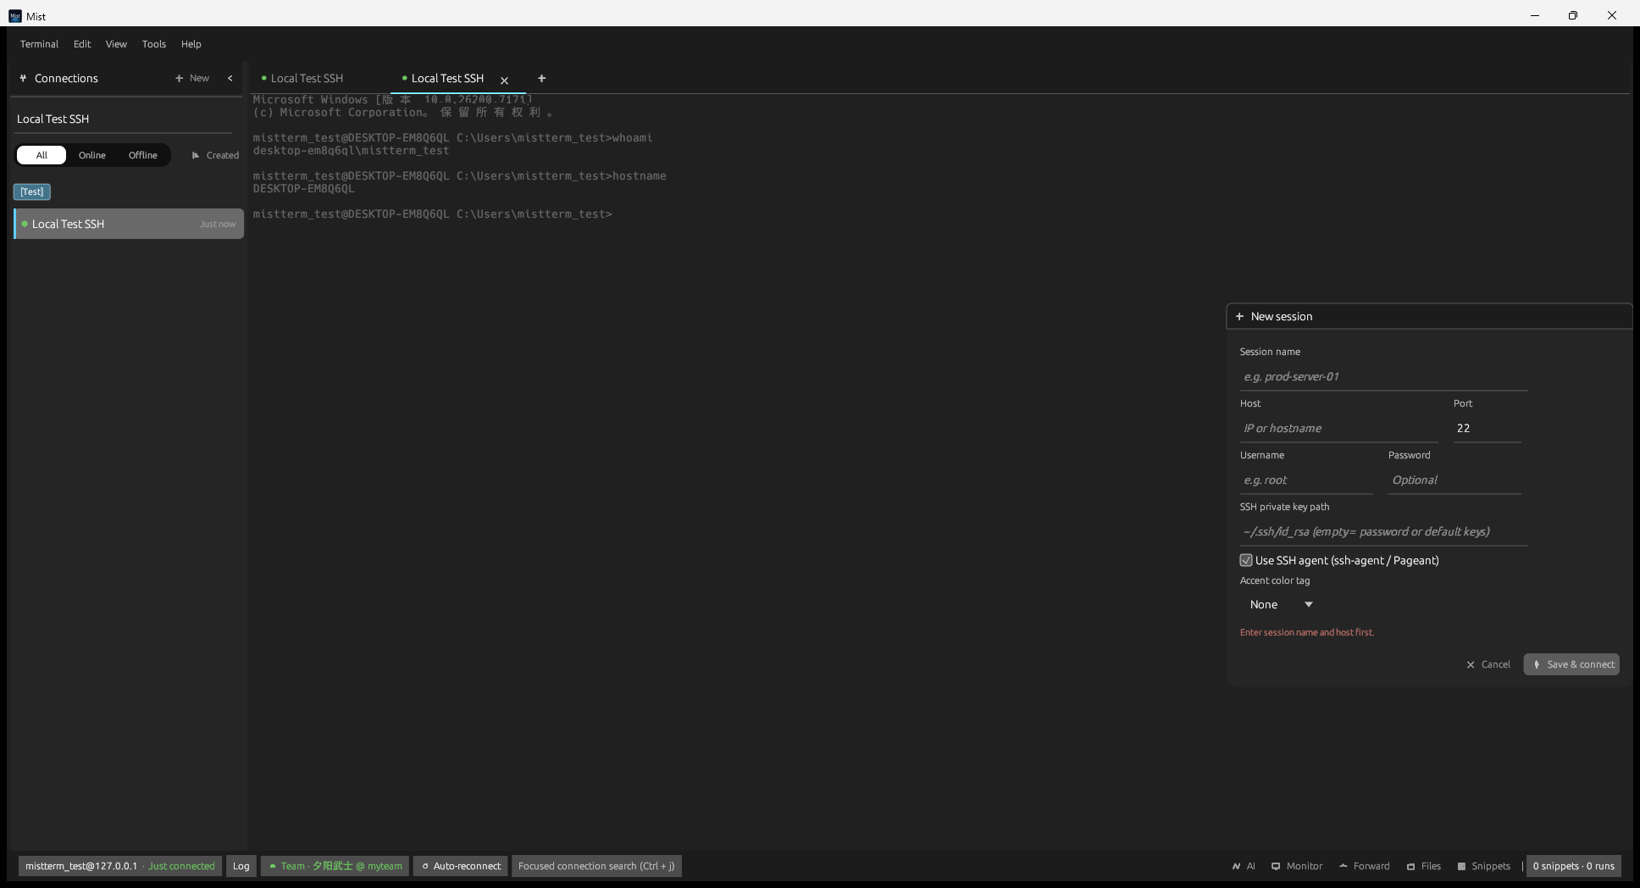The image size is (1640, 888).
Task: Select the Online filter
Action: click(x=92, y=155)
